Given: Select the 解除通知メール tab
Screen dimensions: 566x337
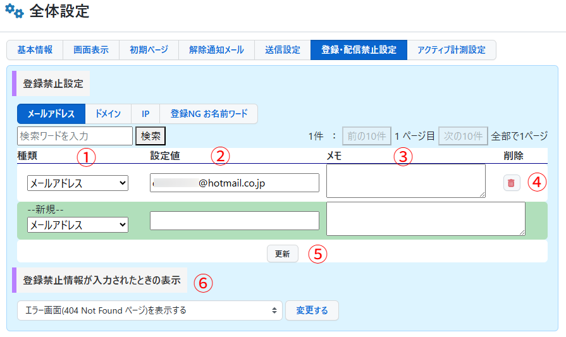Looking at the screenshot, I should tap(216, 50).
